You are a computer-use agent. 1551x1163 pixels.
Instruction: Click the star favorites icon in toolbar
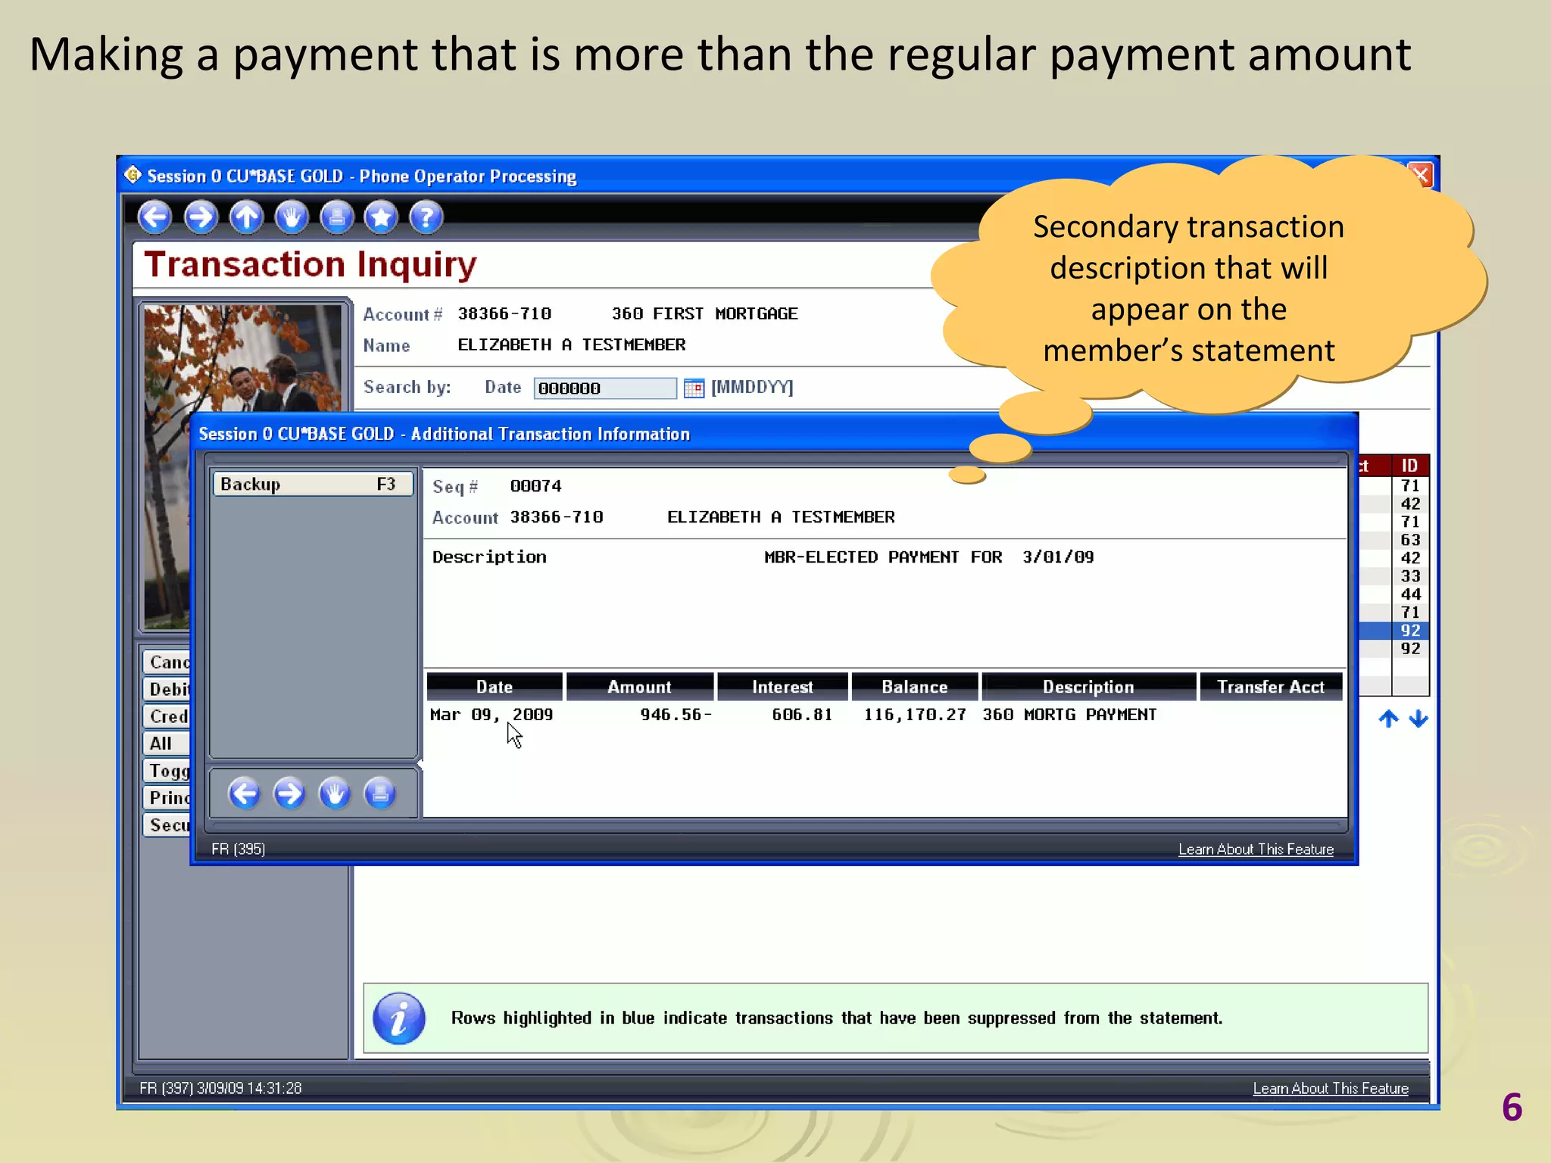[381, 217]
